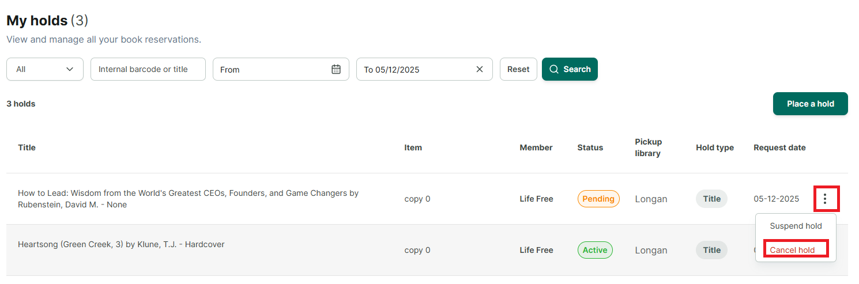The width and height of the screenshot is (859, 284).
Task: Click the Request date column header
Action: (x=779, y=147)
